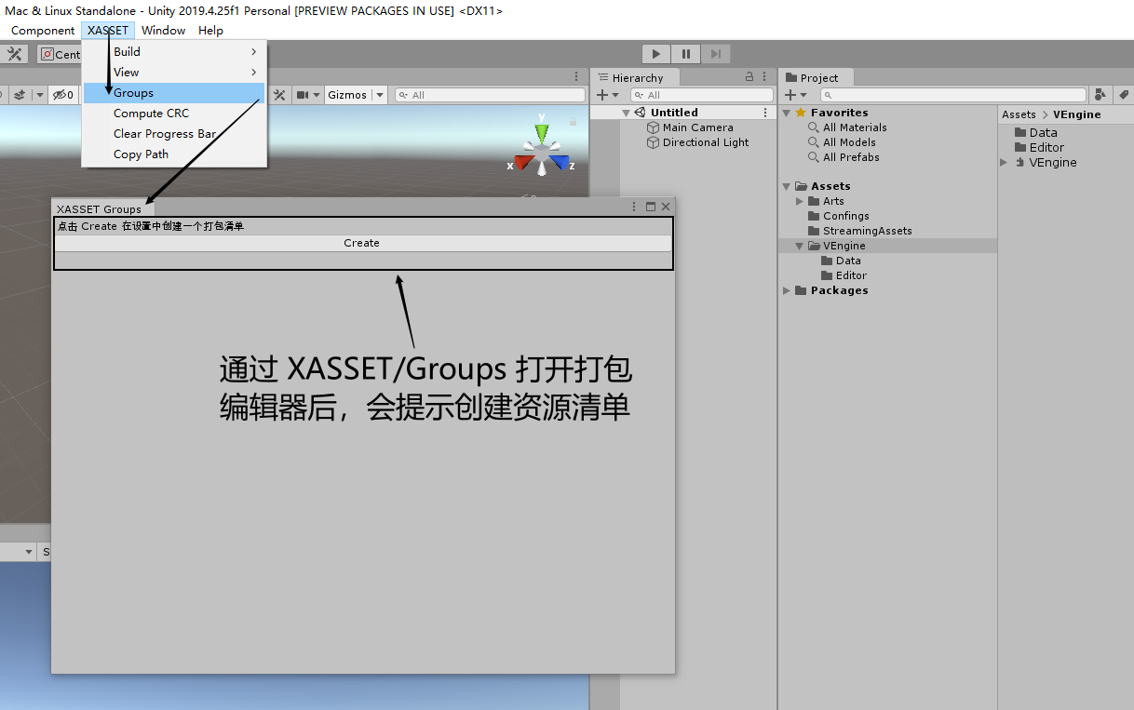Viewport: 1134px width, 710px height.
Task: Open the Window menu
Action: coord(163,30)
